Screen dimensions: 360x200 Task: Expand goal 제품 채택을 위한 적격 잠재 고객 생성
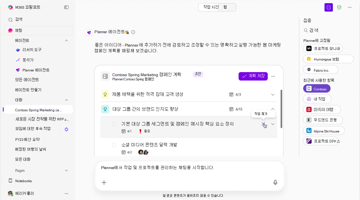273,95
